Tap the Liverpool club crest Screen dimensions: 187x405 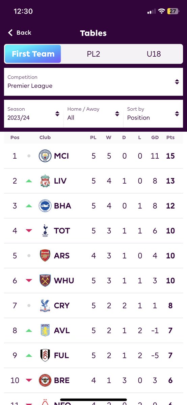click(x=45, y=181)
